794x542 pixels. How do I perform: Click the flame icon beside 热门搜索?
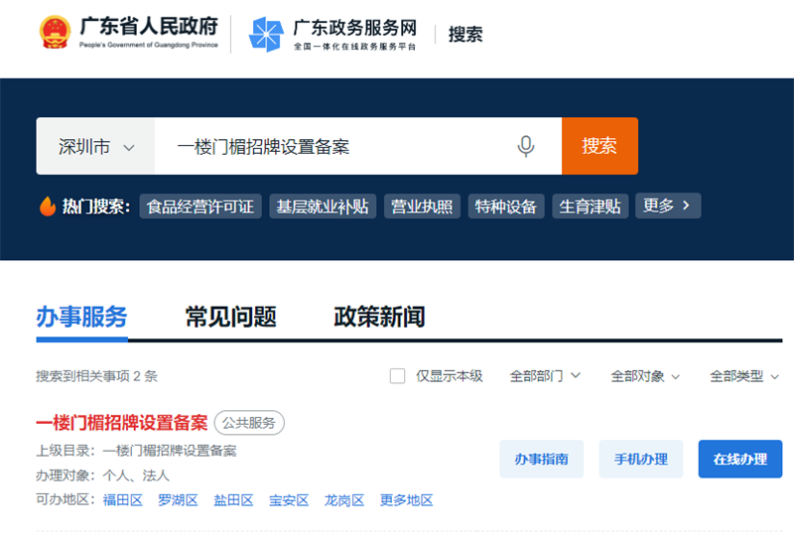coord(48,206)
